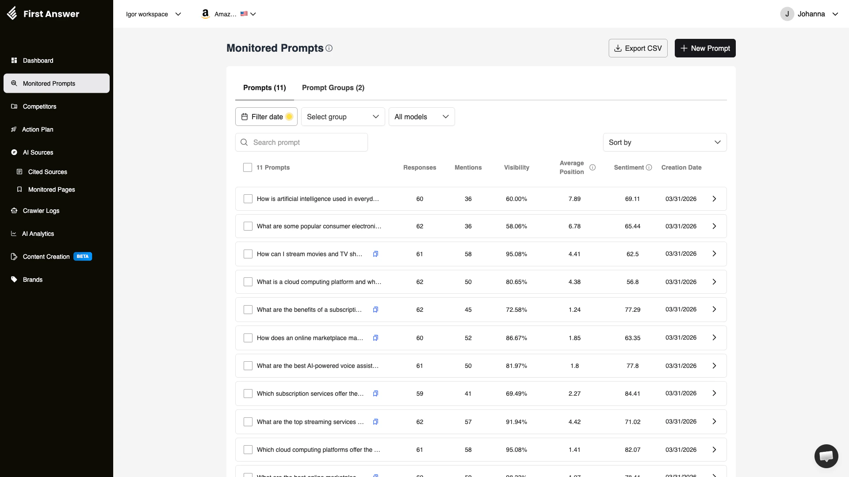Tick the cloud computing platform prompt checkbox
Screen dimensions: 849x477
248,281
